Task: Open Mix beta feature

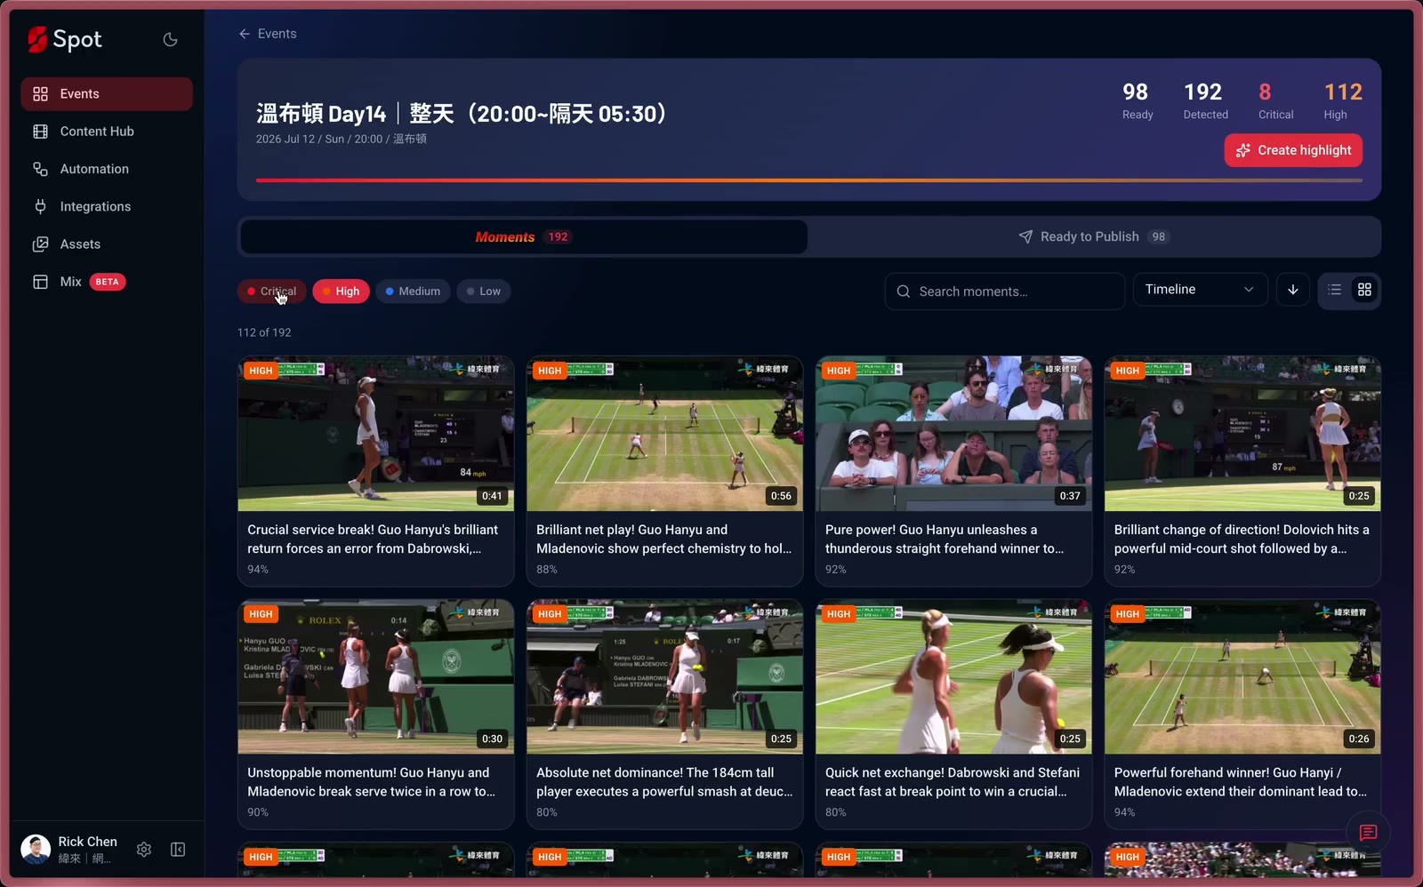Action: point(107,282)
